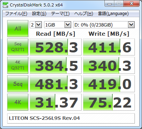Screen dimensions: 142x129
Task: Click the Read [MB/s] column header
Action: click(x=56, y=34)
